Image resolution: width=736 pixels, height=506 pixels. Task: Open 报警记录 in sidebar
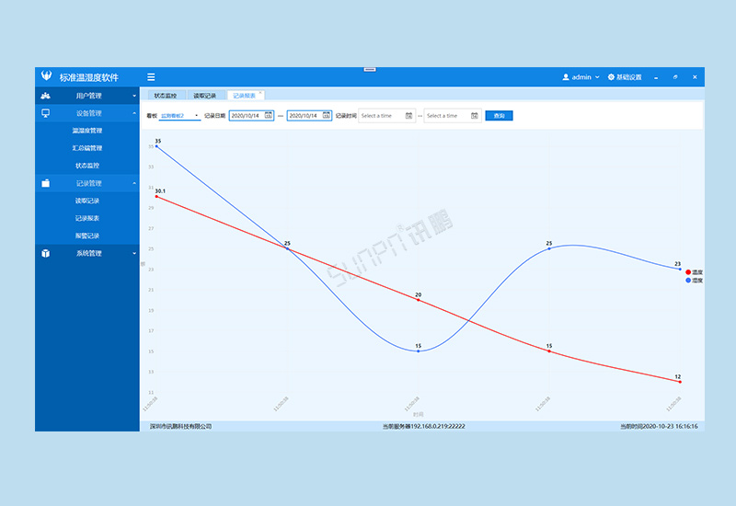[87, 236]
